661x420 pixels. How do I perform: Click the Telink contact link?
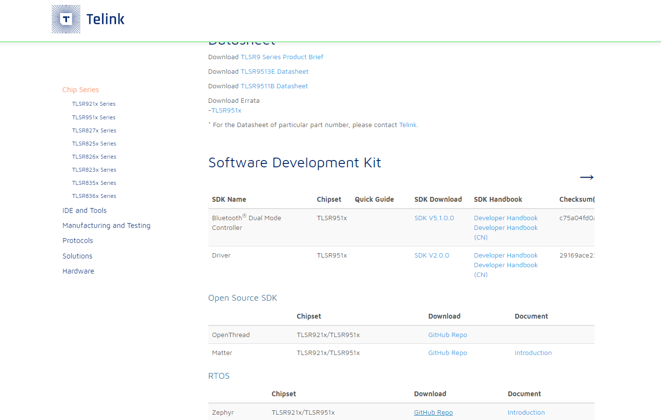[x=408, y=125]
